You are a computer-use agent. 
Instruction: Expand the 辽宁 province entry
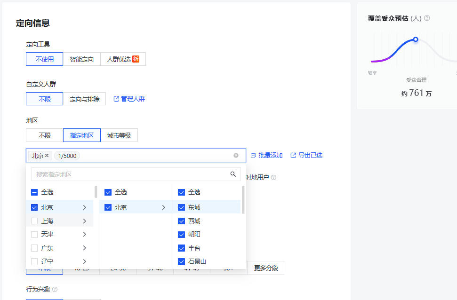[x=84, y=261]
